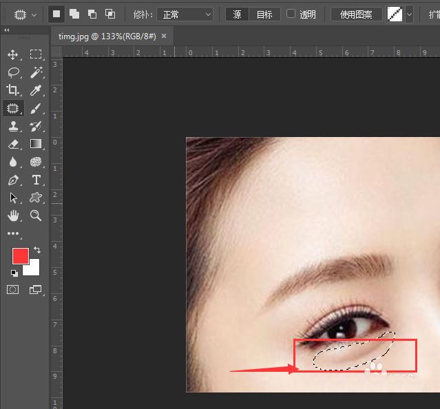Select the Gradient tool

36,144
